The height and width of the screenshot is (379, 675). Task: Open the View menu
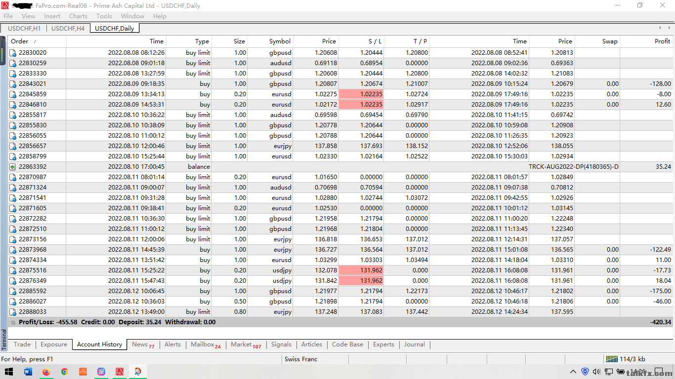29,16
